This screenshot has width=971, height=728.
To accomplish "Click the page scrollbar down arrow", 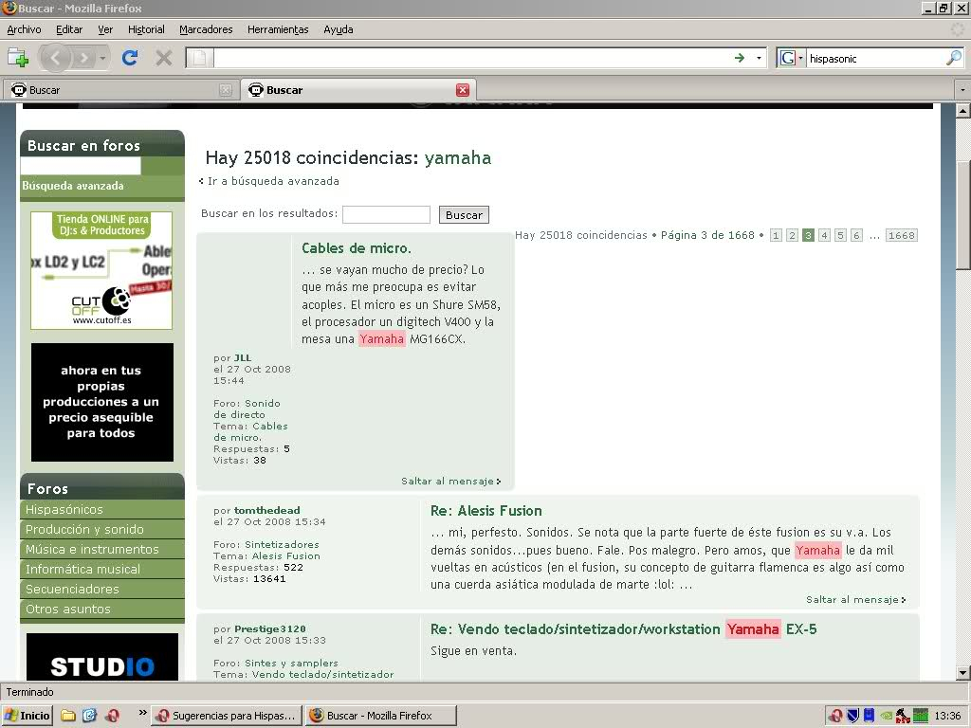I will tap(962, 673).
